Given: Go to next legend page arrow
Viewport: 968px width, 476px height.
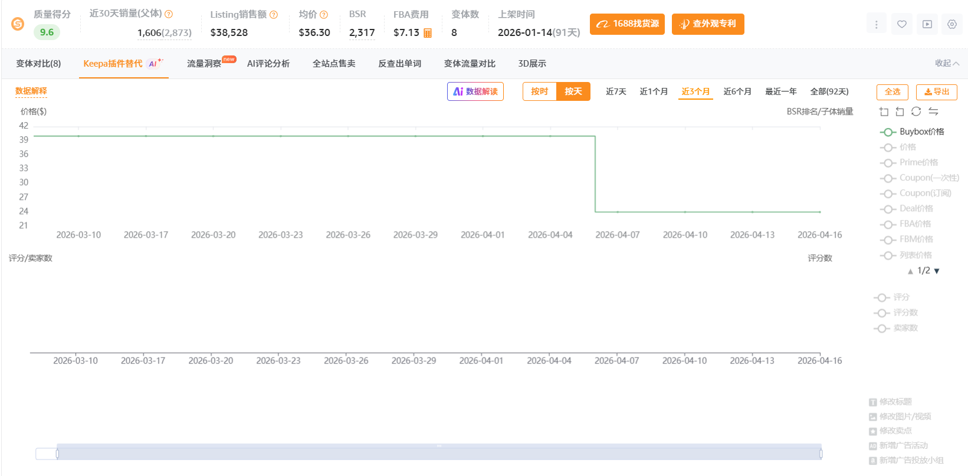Looking at the screenshot, I should tap(937, 271).
